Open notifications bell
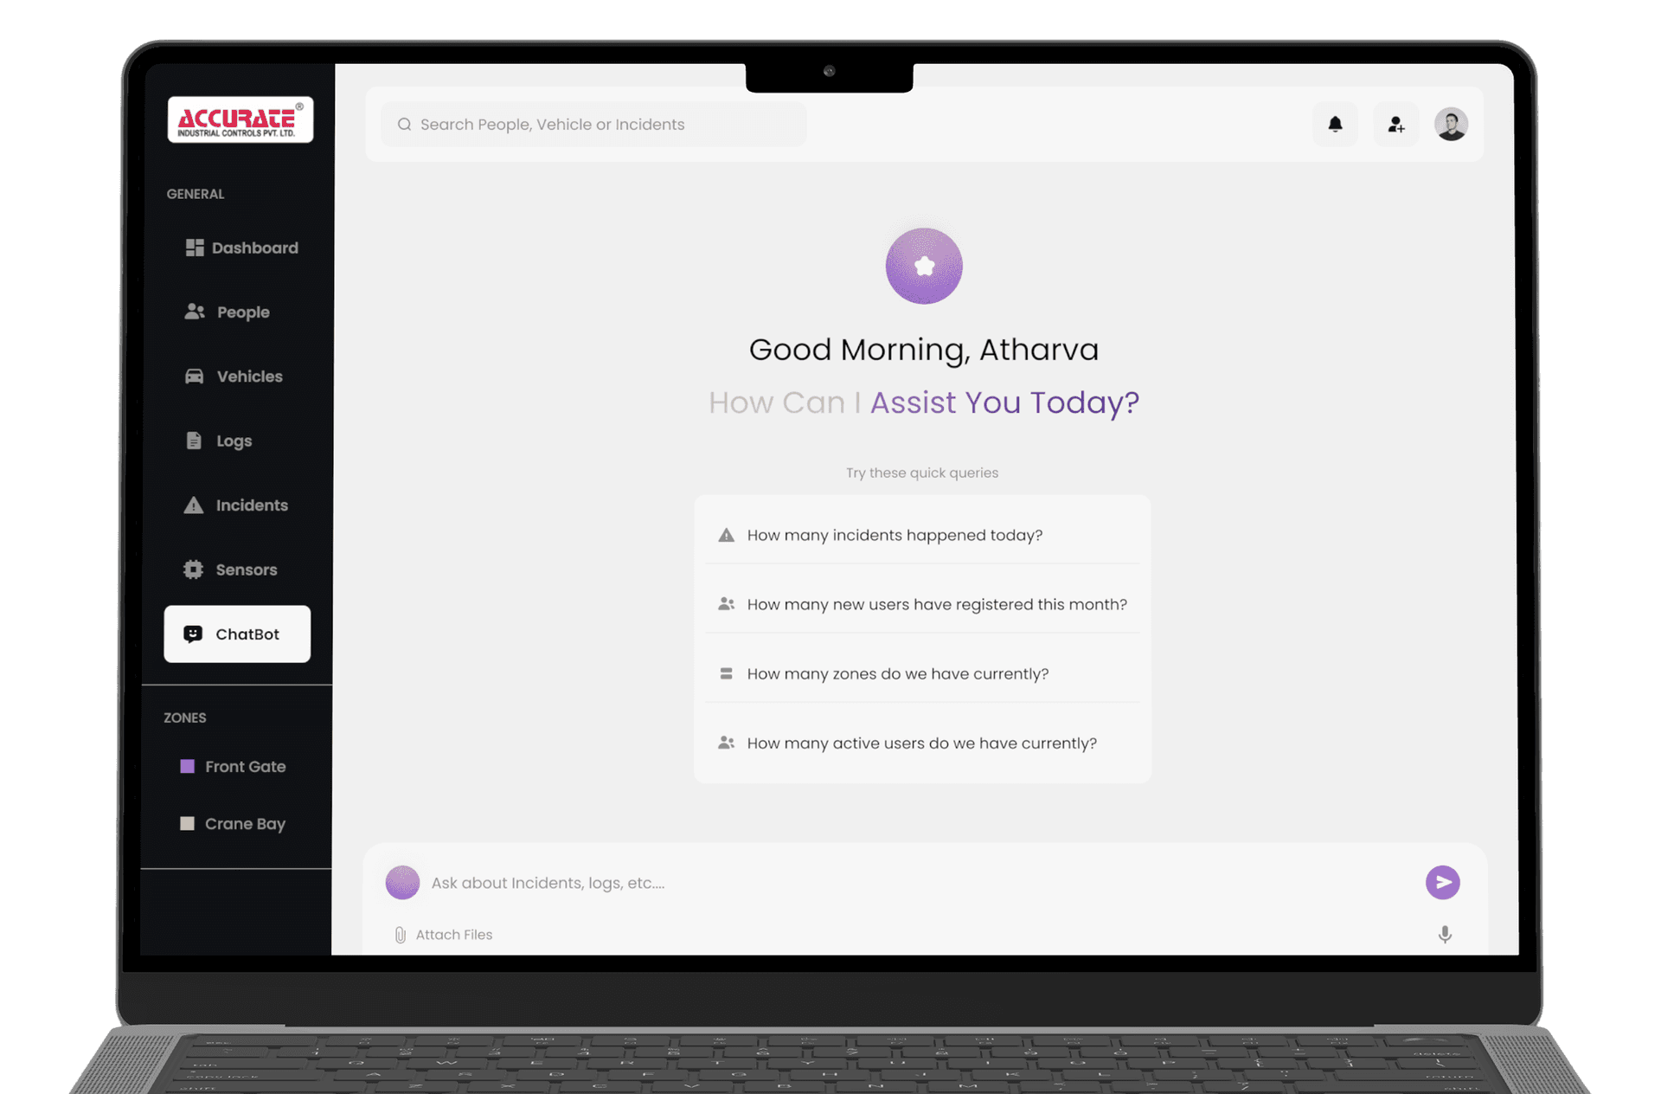The image size is (1661, 1094). pos(1335,125)
